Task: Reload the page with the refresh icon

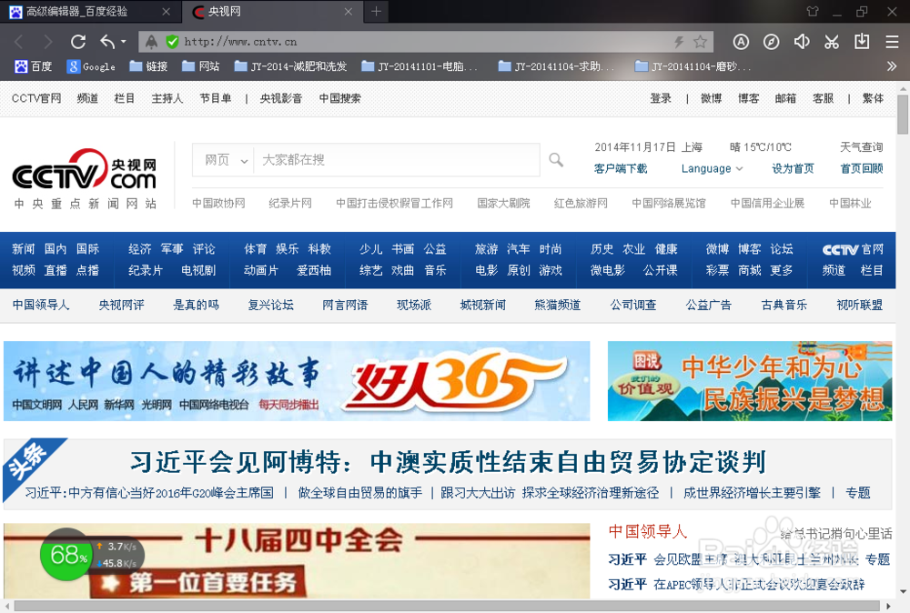Action: 77,41
